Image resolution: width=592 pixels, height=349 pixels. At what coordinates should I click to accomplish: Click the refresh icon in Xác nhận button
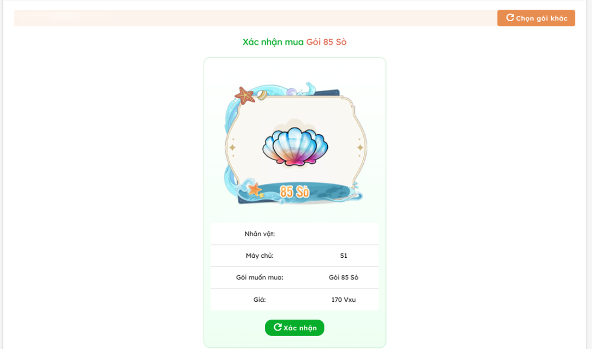(278, 327)
